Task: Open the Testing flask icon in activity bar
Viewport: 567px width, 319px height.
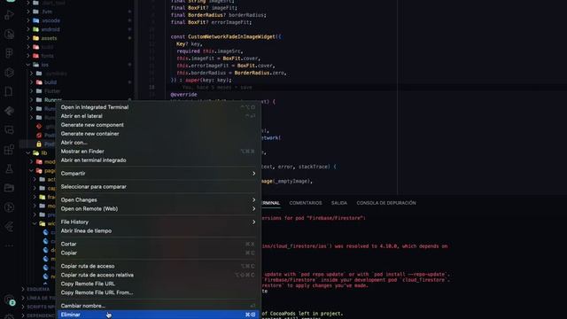Action: tap(10, 168)
